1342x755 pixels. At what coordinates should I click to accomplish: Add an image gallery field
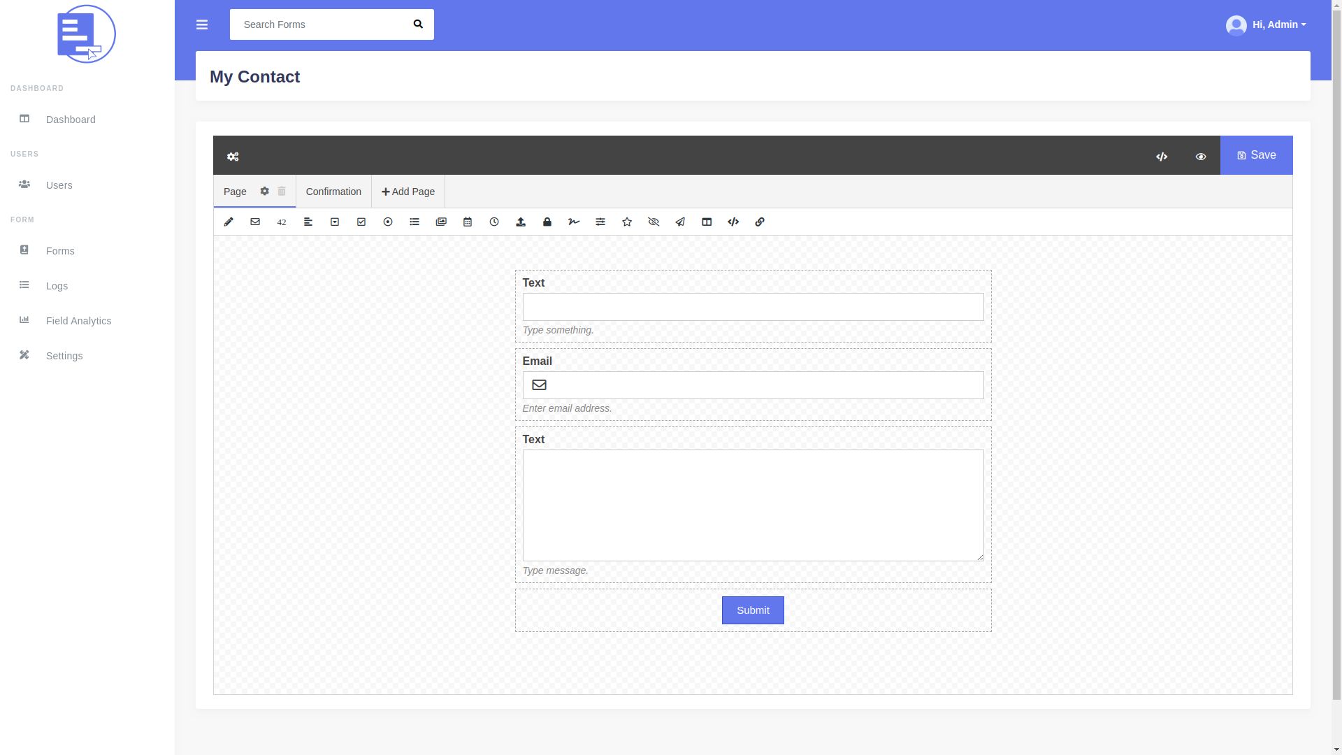[441, 222]
